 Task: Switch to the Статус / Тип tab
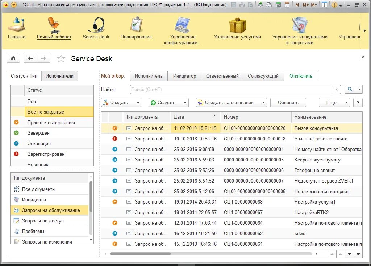tap(24, 76)
